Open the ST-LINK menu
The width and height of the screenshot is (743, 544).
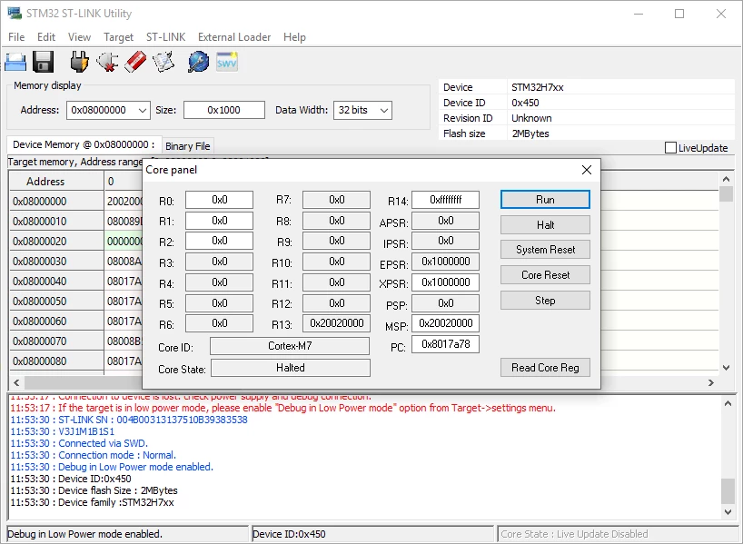[165, 37]
